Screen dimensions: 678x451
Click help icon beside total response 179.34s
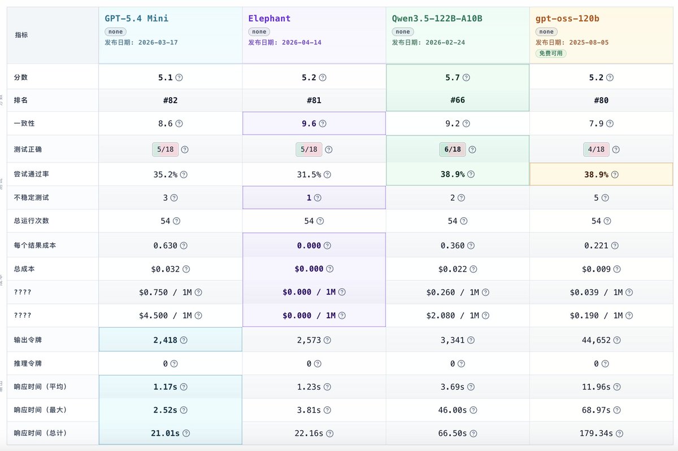coord(619,434)
